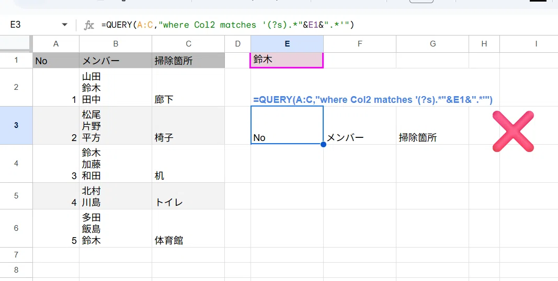Screen dimensions: 558x281
Task: Open the name box dropdown arrow
Action: tap(64, 25)
